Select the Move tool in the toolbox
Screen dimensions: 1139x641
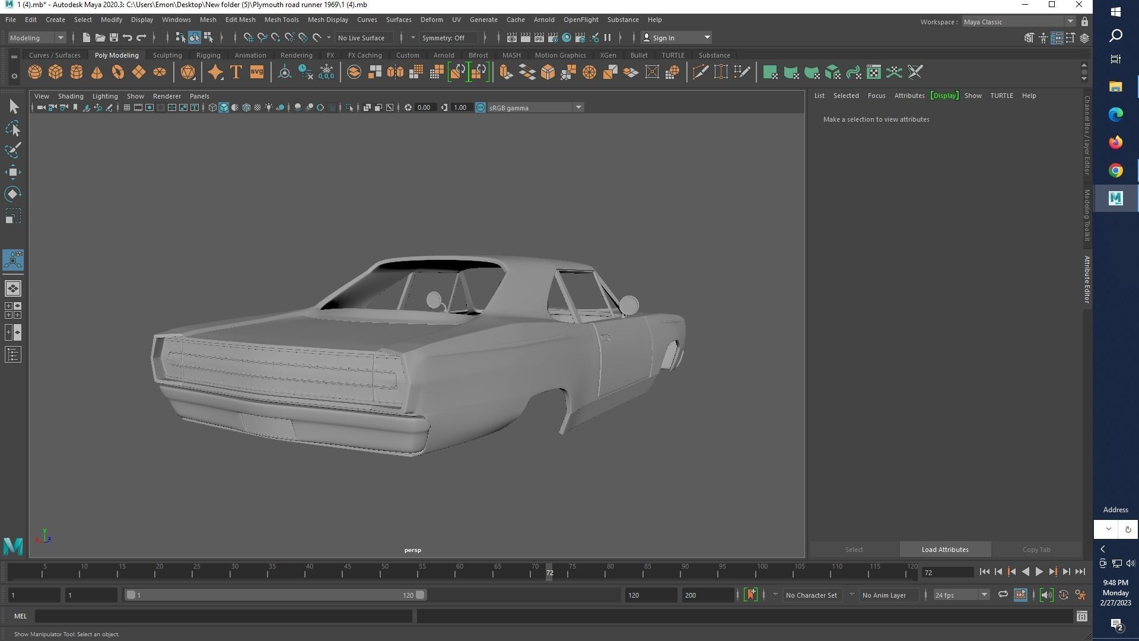(13, 172)
